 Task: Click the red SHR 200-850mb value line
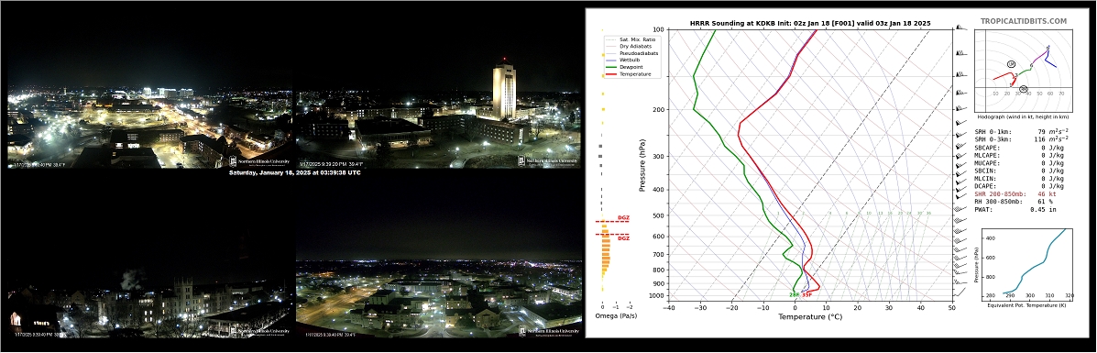click(x=1014, y=193)
